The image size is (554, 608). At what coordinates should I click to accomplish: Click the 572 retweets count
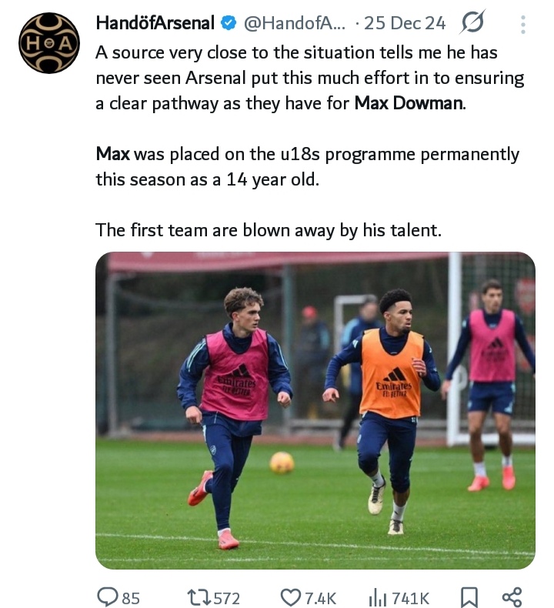tap(226, 597)
